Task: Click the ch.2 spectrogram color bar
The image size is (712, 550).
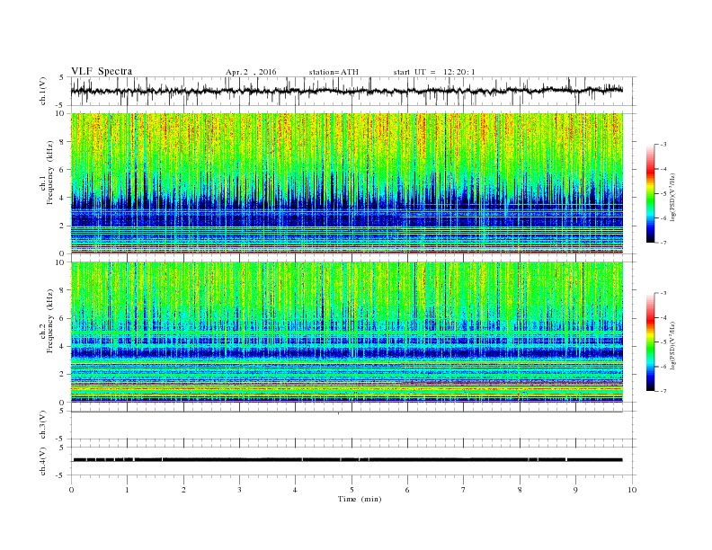Action: (x=651, y=342)
